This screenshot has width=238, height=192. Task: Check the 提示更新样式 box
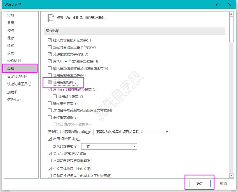tap(50, 103)
